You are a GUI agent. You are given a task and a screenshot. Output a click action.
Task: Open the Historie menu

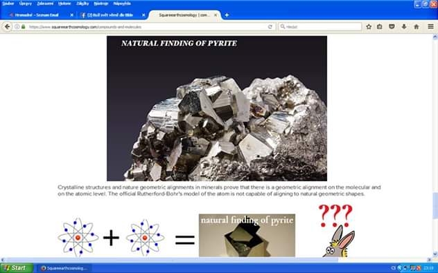[x=64, y=3]
